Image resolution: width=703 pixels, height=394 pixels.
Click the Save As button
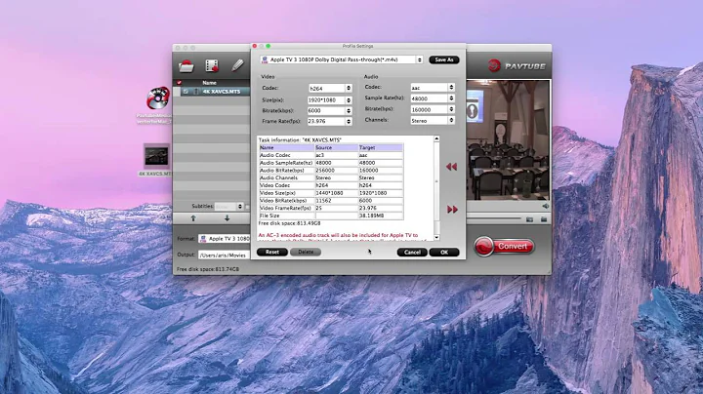[x=444, y=59]
